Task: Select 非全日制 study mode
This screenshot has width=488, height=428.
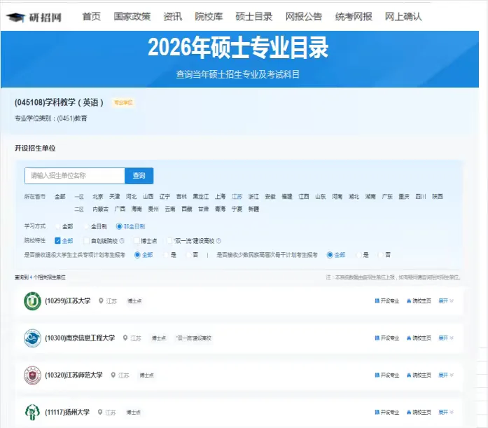Action: (119, 226)
